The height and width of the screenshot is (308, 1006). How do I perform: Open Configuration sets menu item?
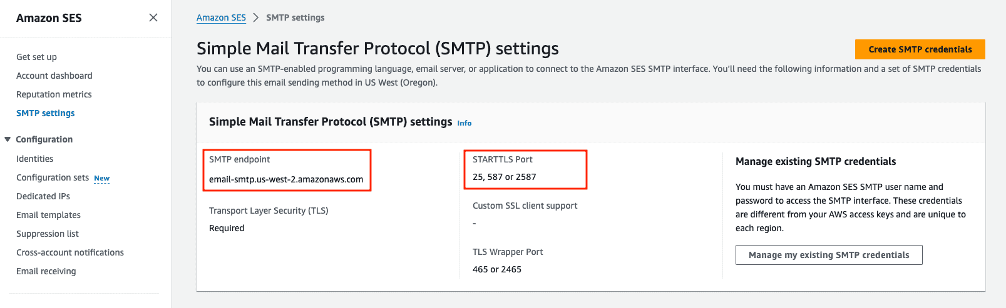click(53, 177)
